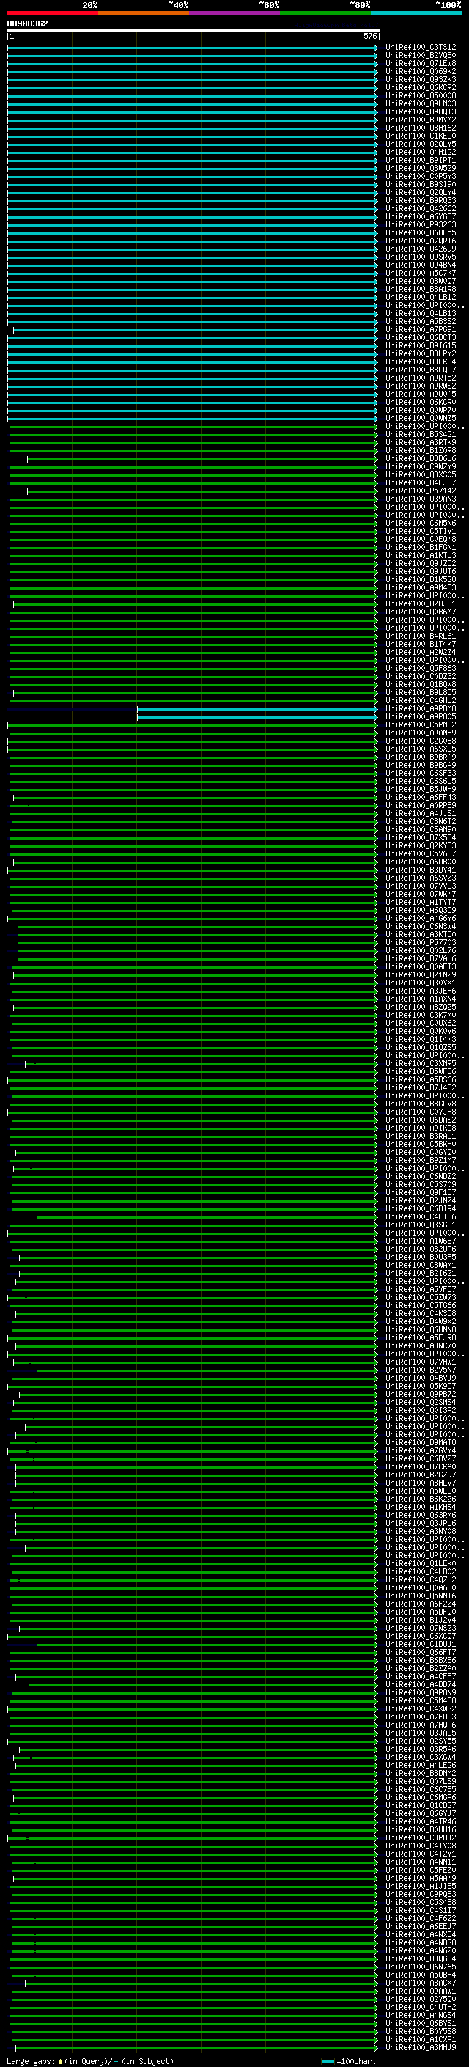This screenshot has height=2067, width=469.
Task: Select the UniRef100_C1KEU0 label
Action: (x=420, y=136)
